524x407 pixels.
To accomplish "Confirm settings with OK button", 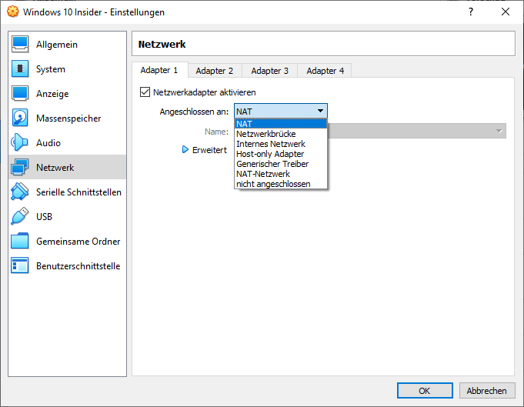I will point(425,391).
